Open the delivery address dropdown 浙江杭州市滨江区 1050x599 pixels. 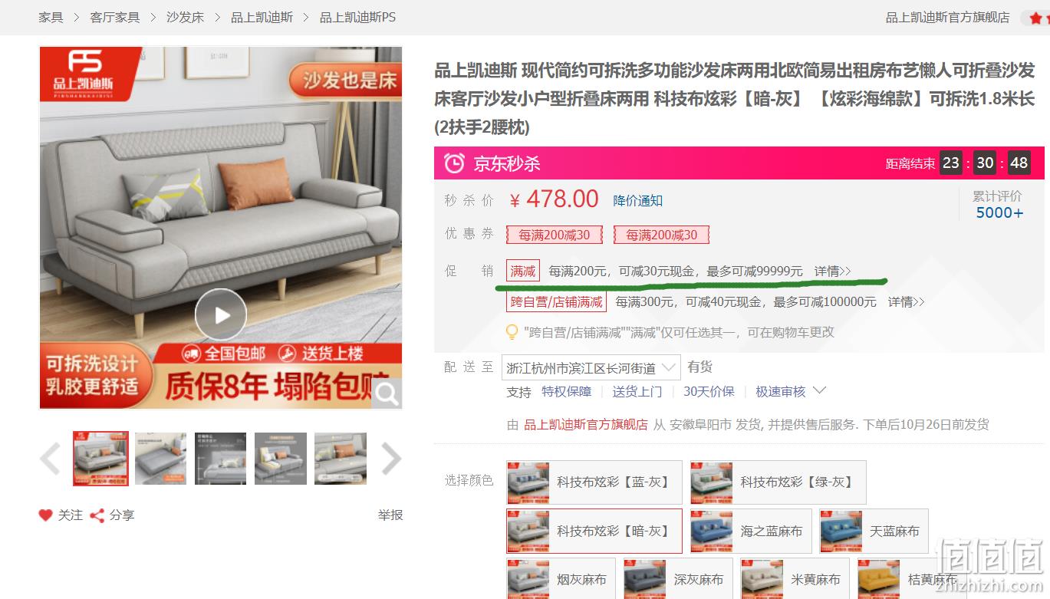(591, 367)
